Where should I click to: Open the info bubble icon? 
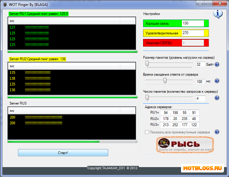tap(218, 14)
